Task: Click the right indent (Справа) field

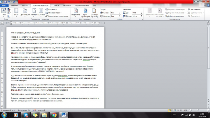Action: (115, 16)
